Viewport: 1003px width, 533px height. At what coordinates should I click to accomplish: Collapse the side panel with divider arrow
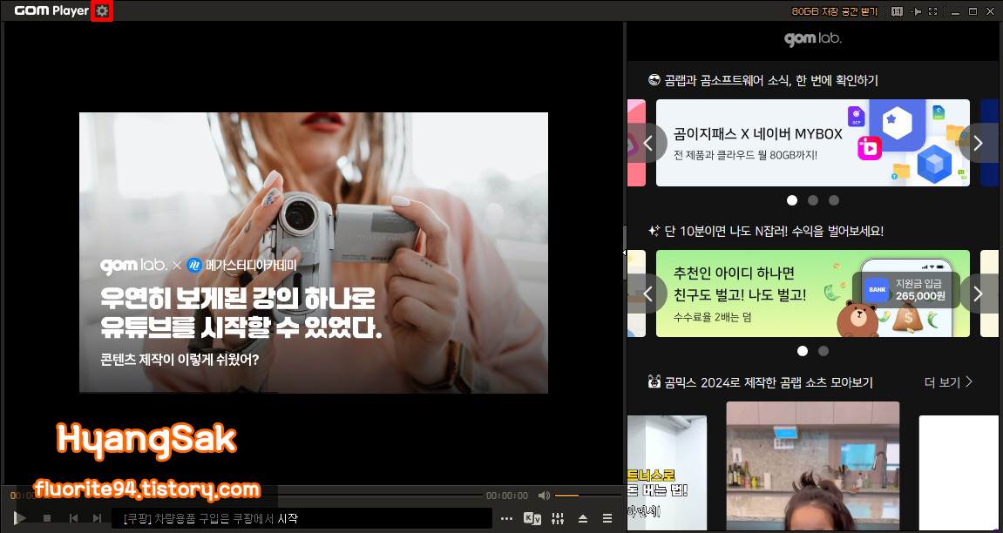tap(625, 253)
